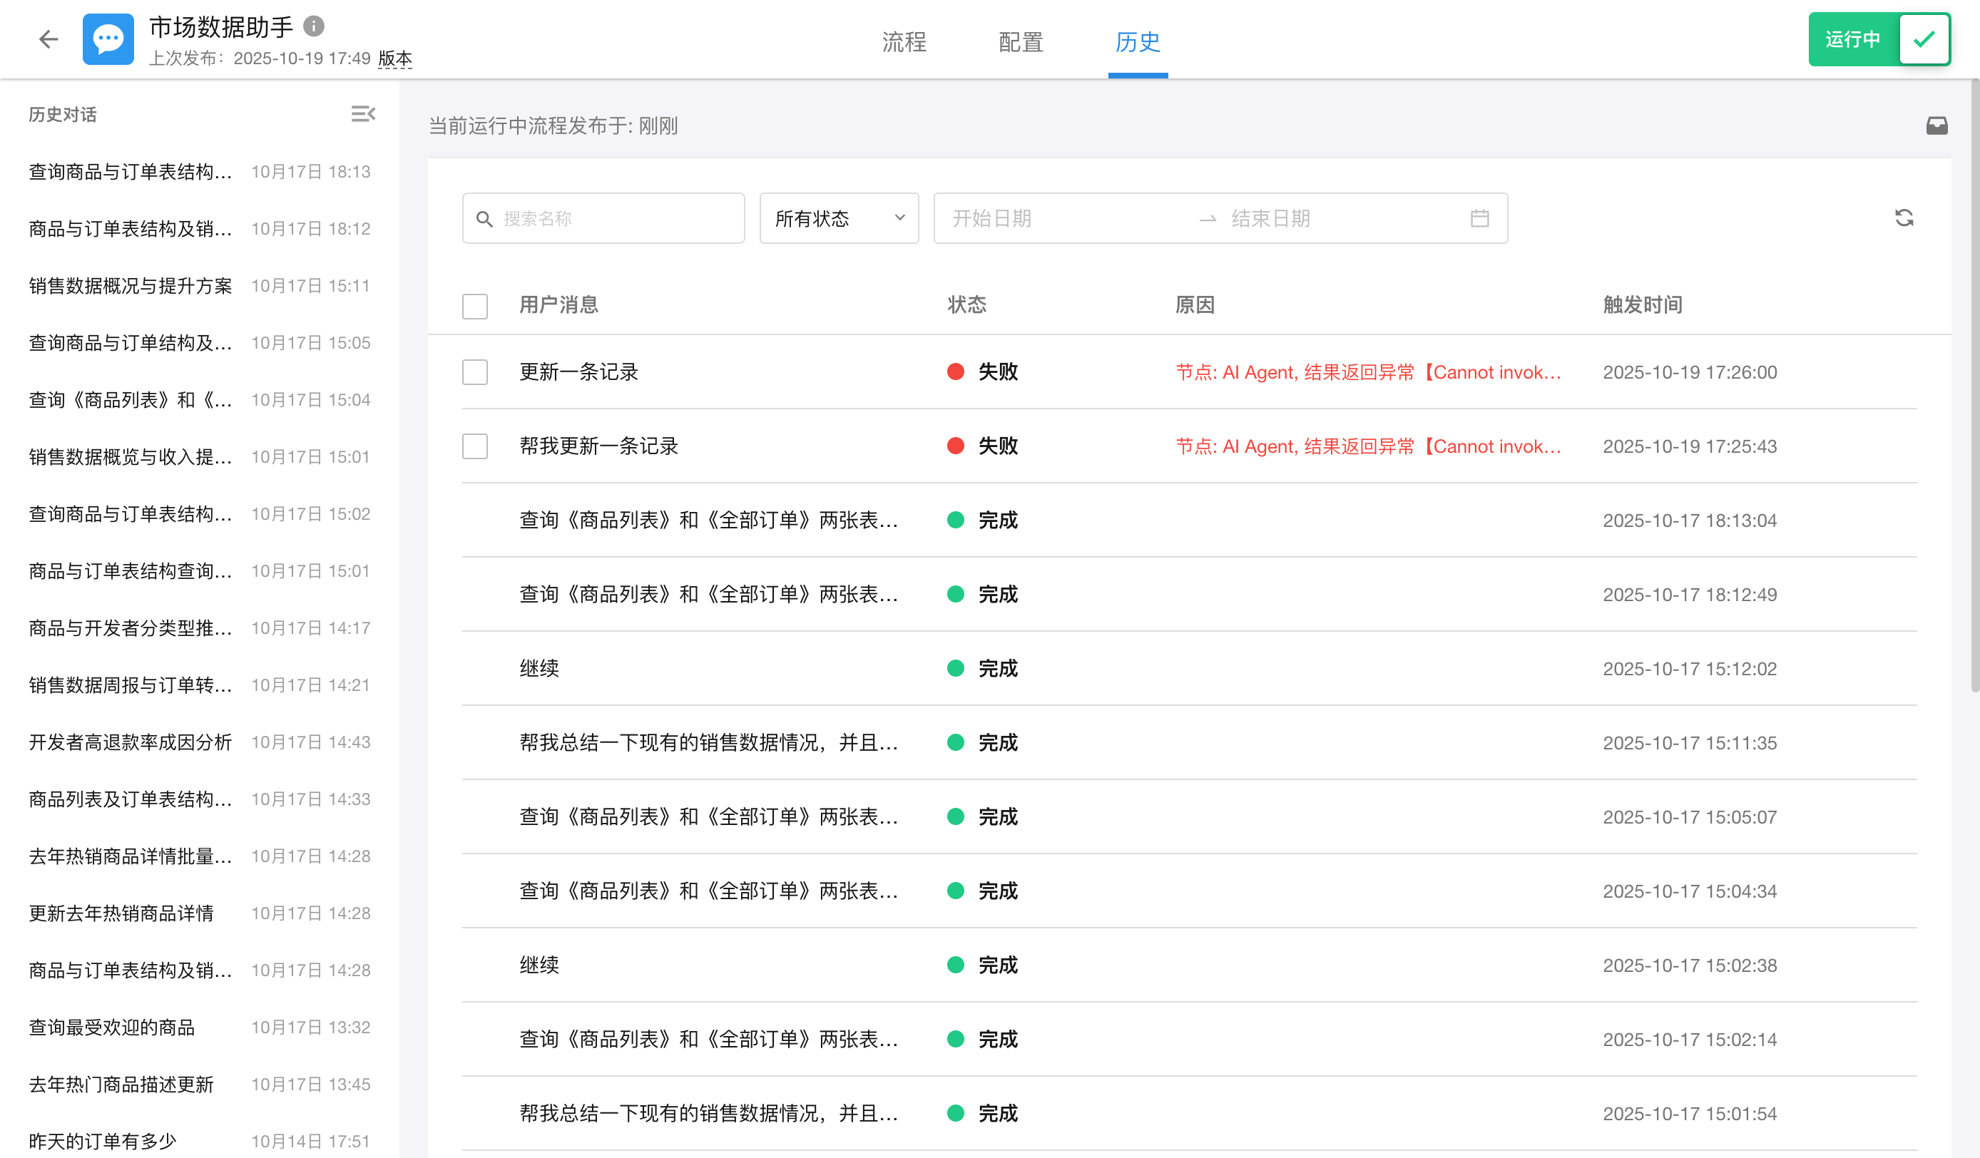Click the search magnifier icon

(x=485, y=218)
